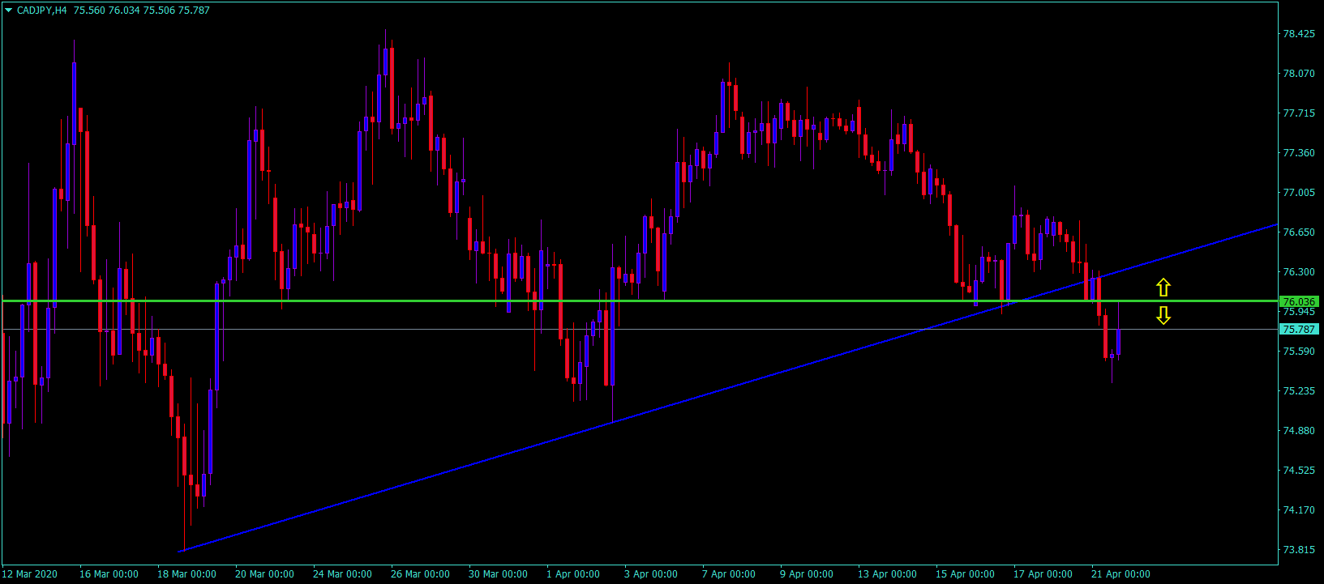
Task: Click the 17 Apr 00:00 time label
Action: (1043, 574)
